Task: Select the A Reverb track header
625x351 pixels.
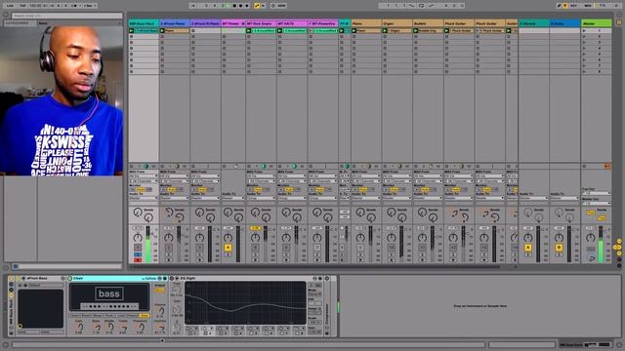Action: point(534,23)
